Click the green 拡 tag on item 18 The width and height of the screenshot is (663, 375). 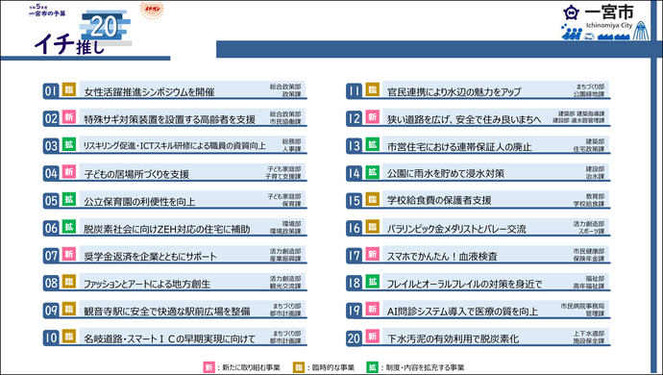pos(372,282)
